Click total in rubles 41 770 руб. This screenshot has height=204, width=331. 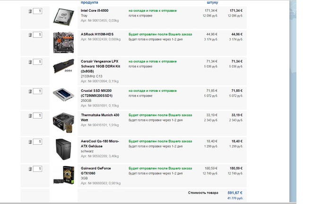pos(235,198)
